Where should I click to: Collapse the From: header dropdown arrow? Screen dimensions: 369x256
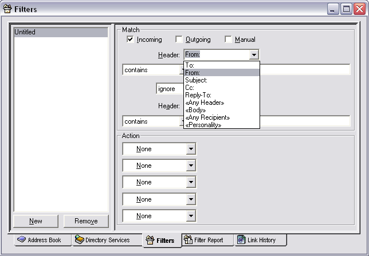(254, 55)
